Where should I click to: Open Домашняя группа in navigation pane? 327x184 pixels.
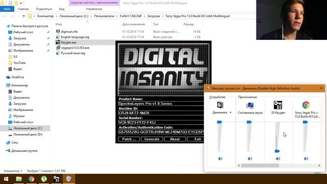[x=24, y=151]
